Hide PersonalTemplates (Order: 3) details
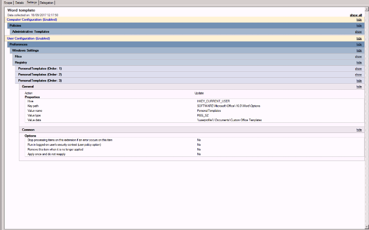This screenshot has height=230, width=369. 359,81
